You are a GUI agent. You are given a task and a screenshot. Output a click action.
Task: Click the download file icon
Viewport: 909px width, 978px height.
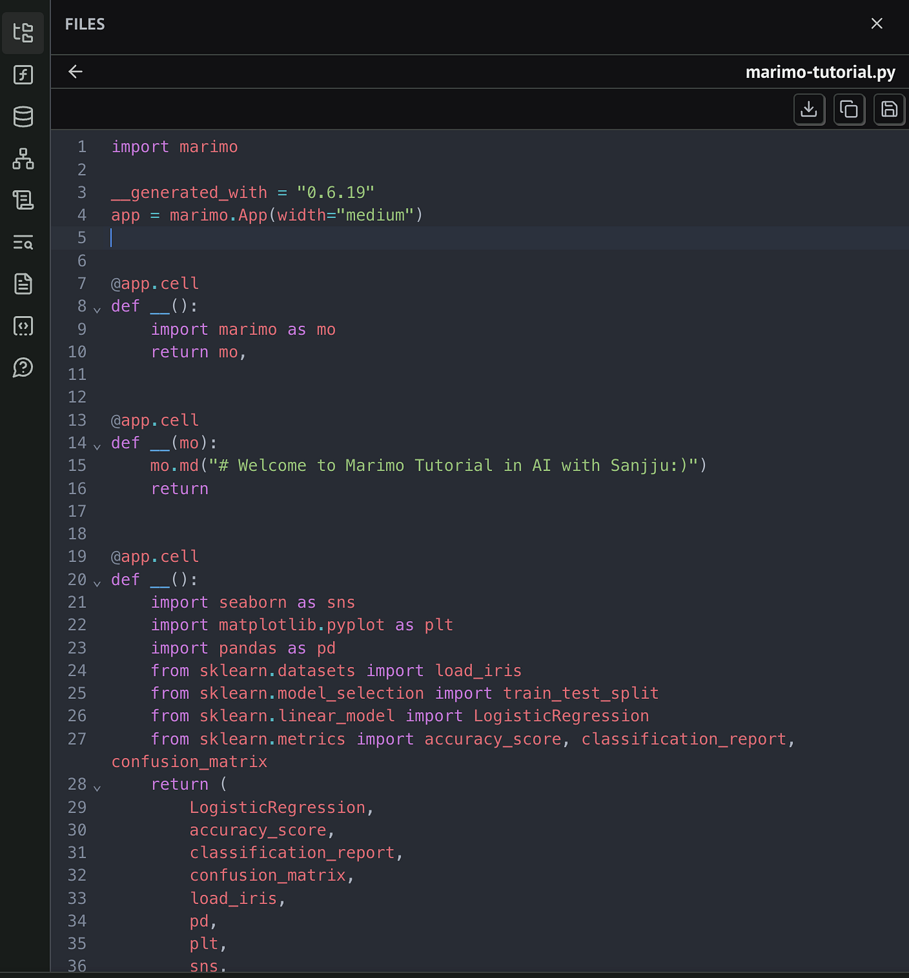(x=809, y=109)
